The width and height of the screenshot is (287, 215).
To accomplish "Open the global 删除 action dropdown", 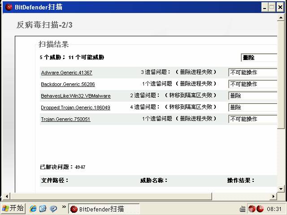I will pos(259,58).
